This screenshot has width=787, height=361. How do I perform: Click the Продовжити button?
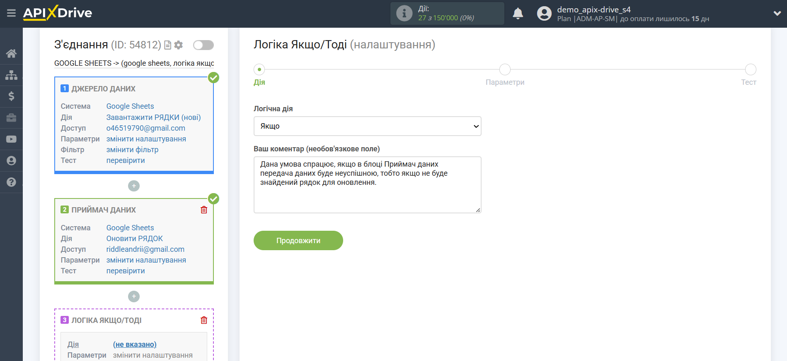coord(298,240)
